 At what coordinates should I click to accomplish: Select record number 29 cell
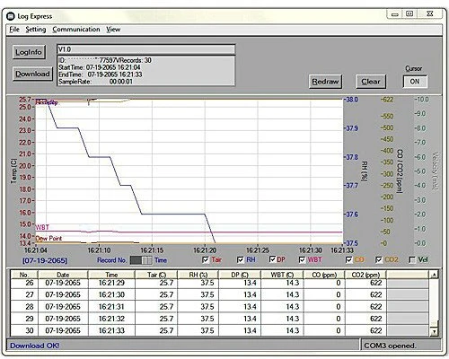pyautogui.click(x=24, y=319)
